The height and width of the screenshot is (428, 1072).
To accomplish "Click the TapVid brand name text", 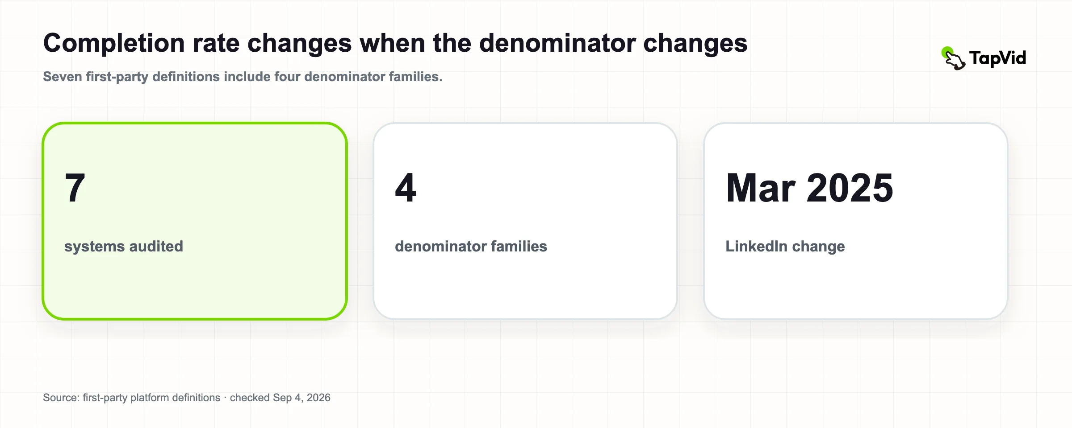I will [997, 58].
